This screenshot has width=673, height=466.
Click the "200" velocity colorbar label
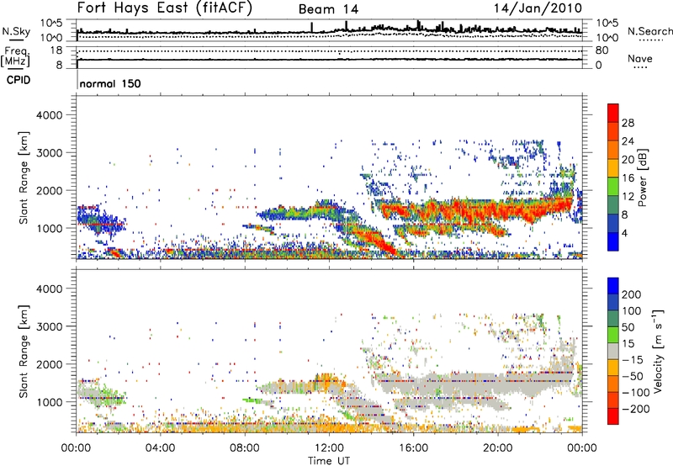pyautogui.click(x=632, y=294)
